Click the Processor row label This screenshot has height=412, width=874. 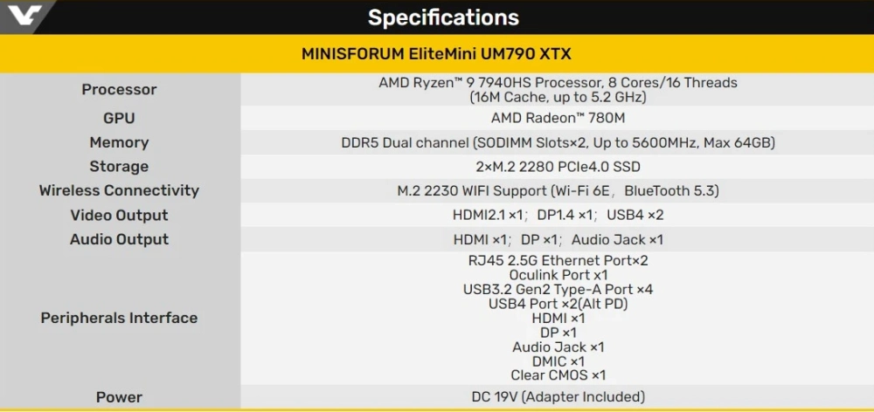[119, 89]
